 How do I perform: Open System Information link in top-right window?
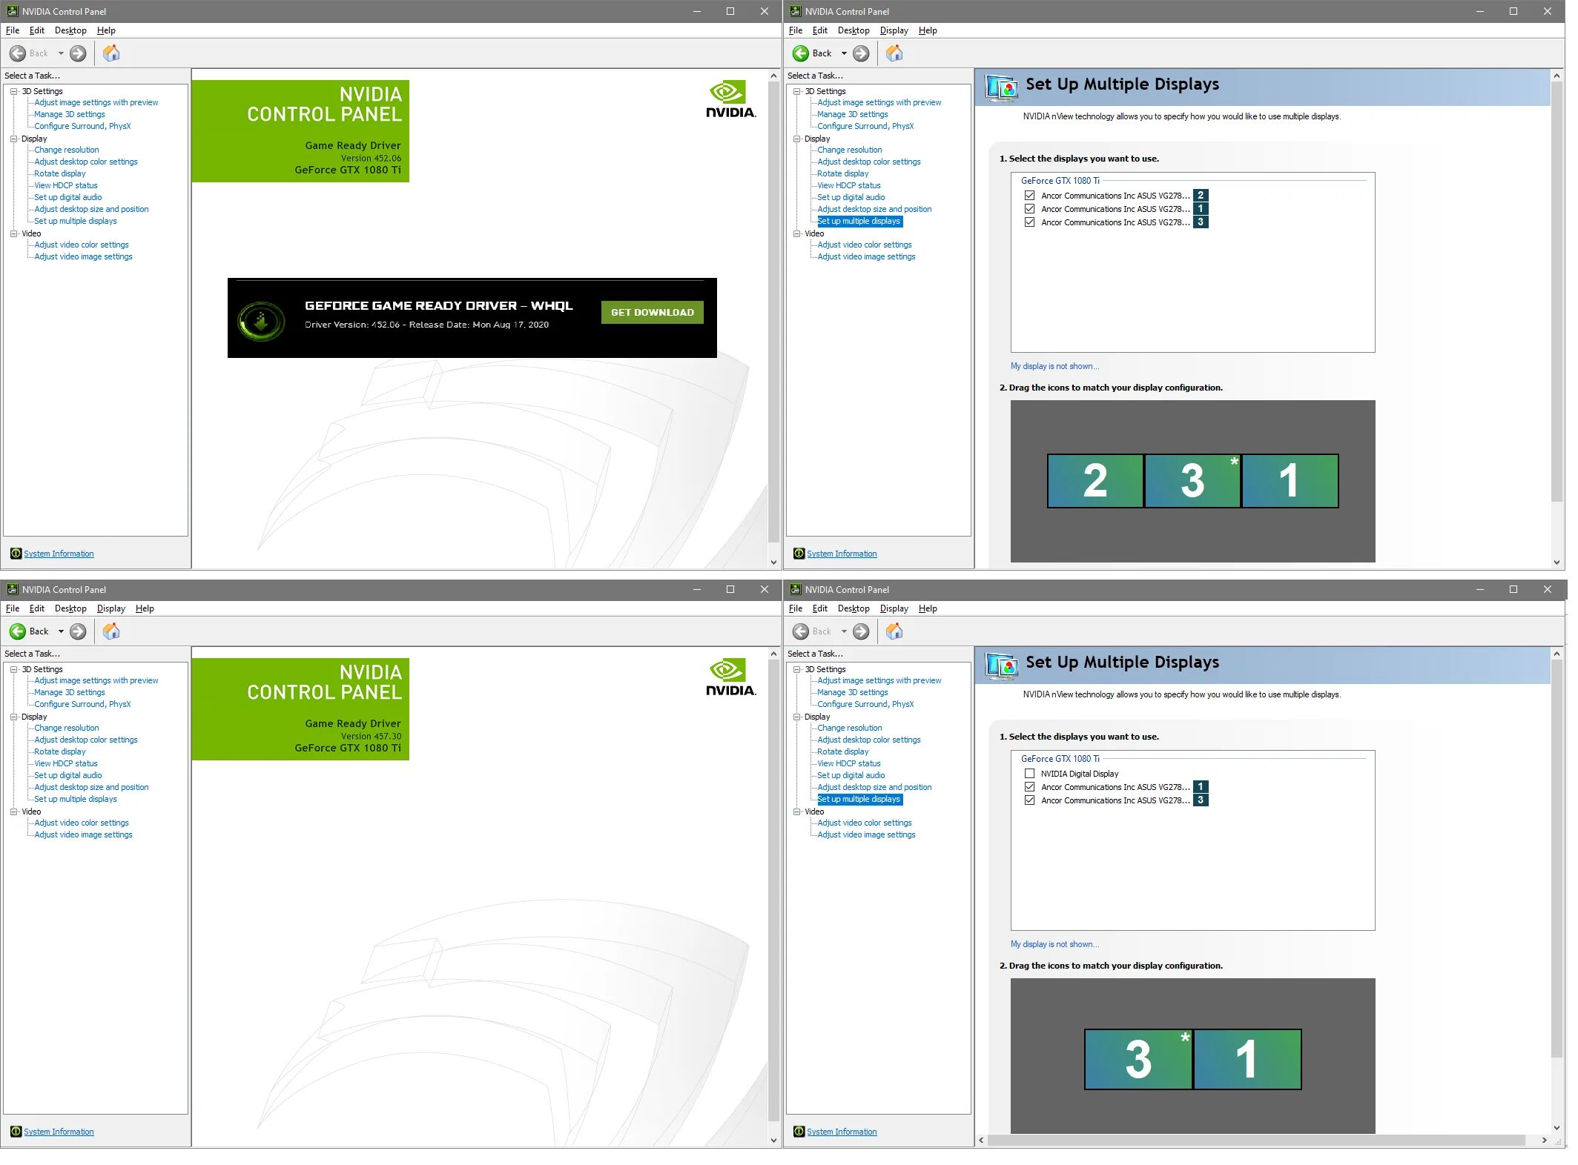point(842,554)
